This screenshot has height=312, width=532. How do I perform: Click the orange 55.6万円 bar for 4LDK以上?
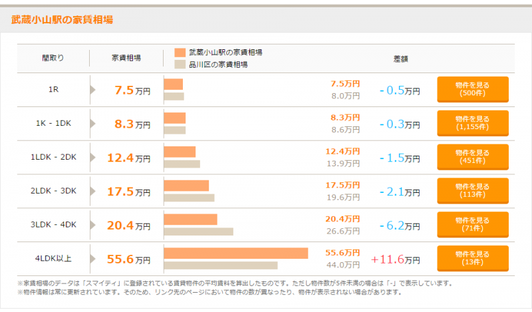pyautogui.click(x=235, y=253)
